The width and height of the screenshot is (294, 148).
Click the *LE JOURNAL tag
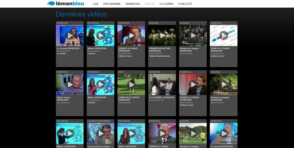click(x=61, y=54)
